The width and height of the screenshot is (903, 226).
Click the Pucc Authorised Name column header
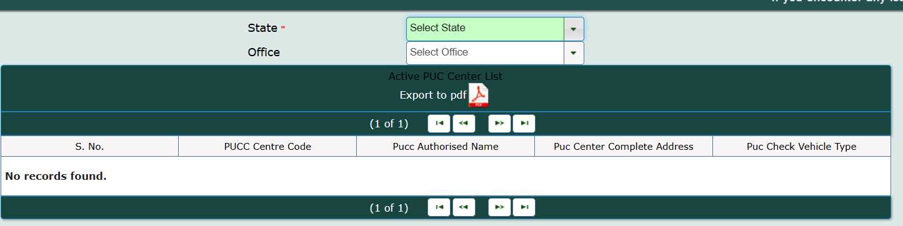pos(446,147)
